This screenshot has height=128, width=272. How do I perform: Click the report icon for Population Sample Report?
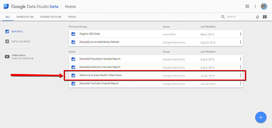73,59
